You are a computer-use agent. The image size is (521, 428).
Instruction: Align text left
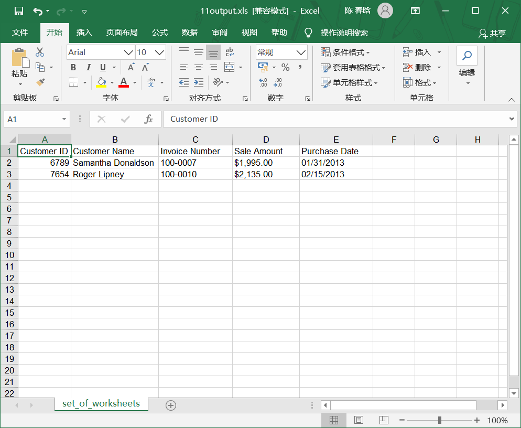[x=184, y=68]
